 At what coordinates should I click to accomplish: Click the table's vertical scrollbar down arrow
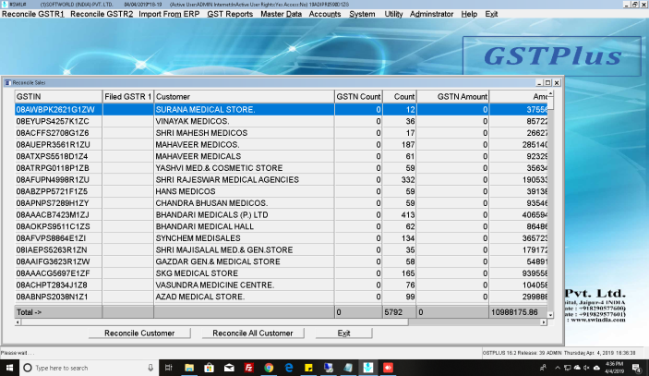click(x=550, y=315)
